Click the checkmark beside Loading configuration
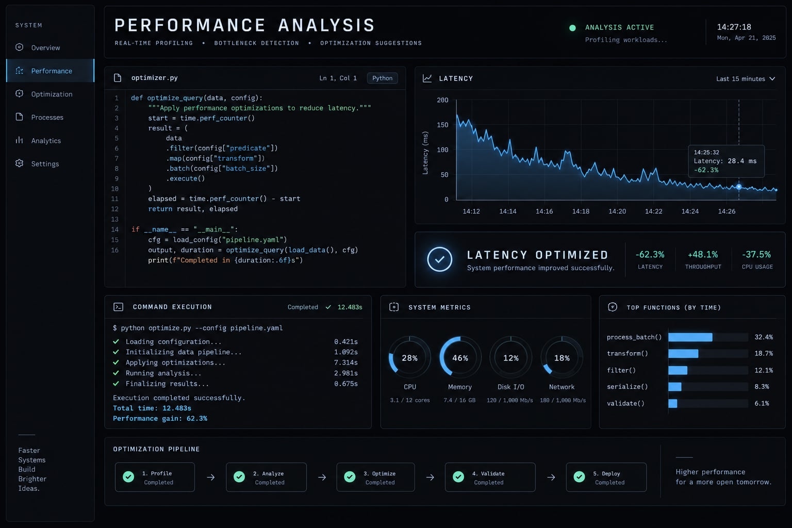The width and height of the screenshot is (792, 528). click(116, 341)
